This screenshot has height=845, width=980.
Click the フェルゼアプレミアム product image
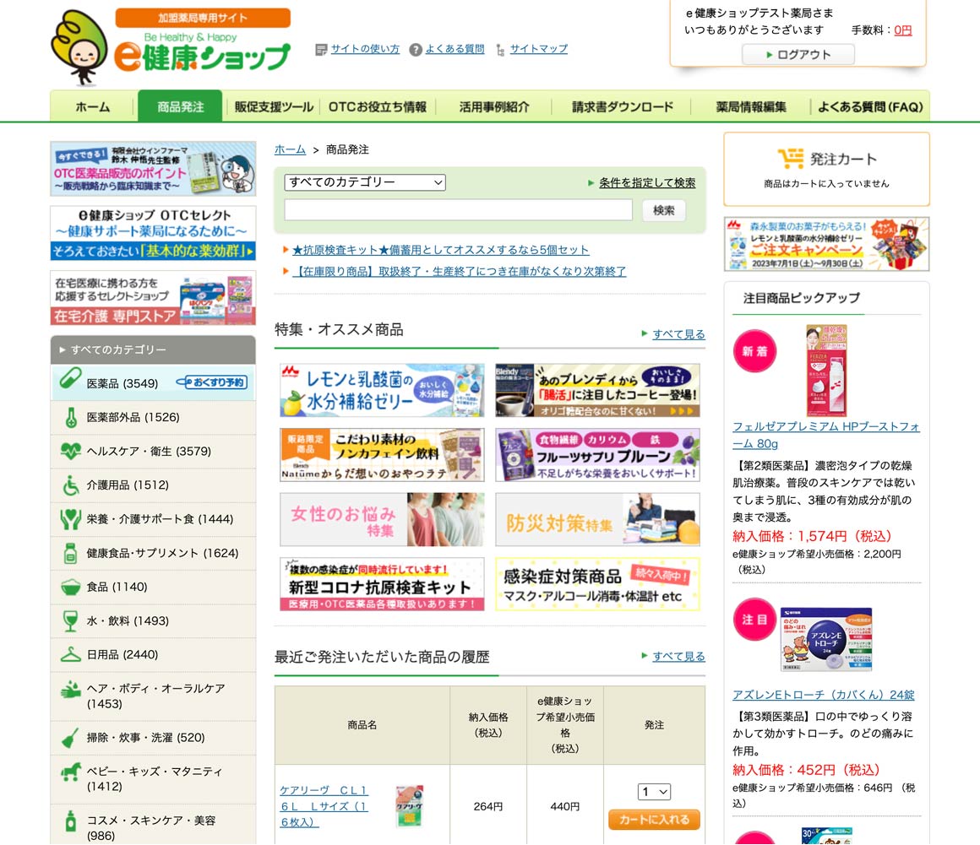[x=826, y=371]
